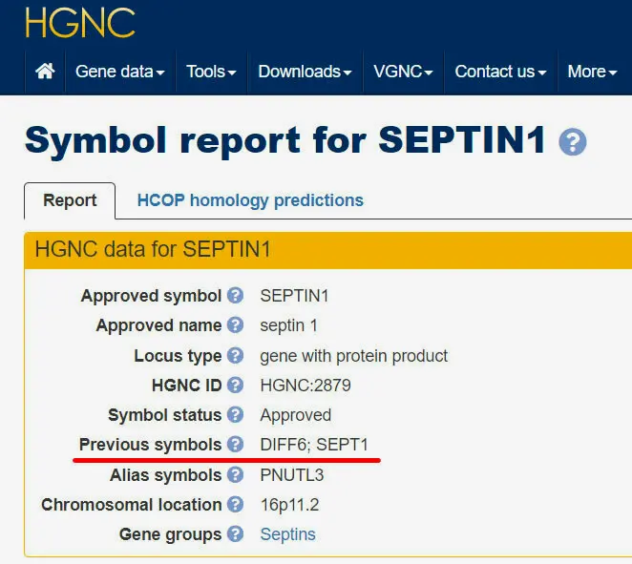Expand the Tools dropdown menu
The width and height of the screenshot is (632, 564).
(211, 72)
